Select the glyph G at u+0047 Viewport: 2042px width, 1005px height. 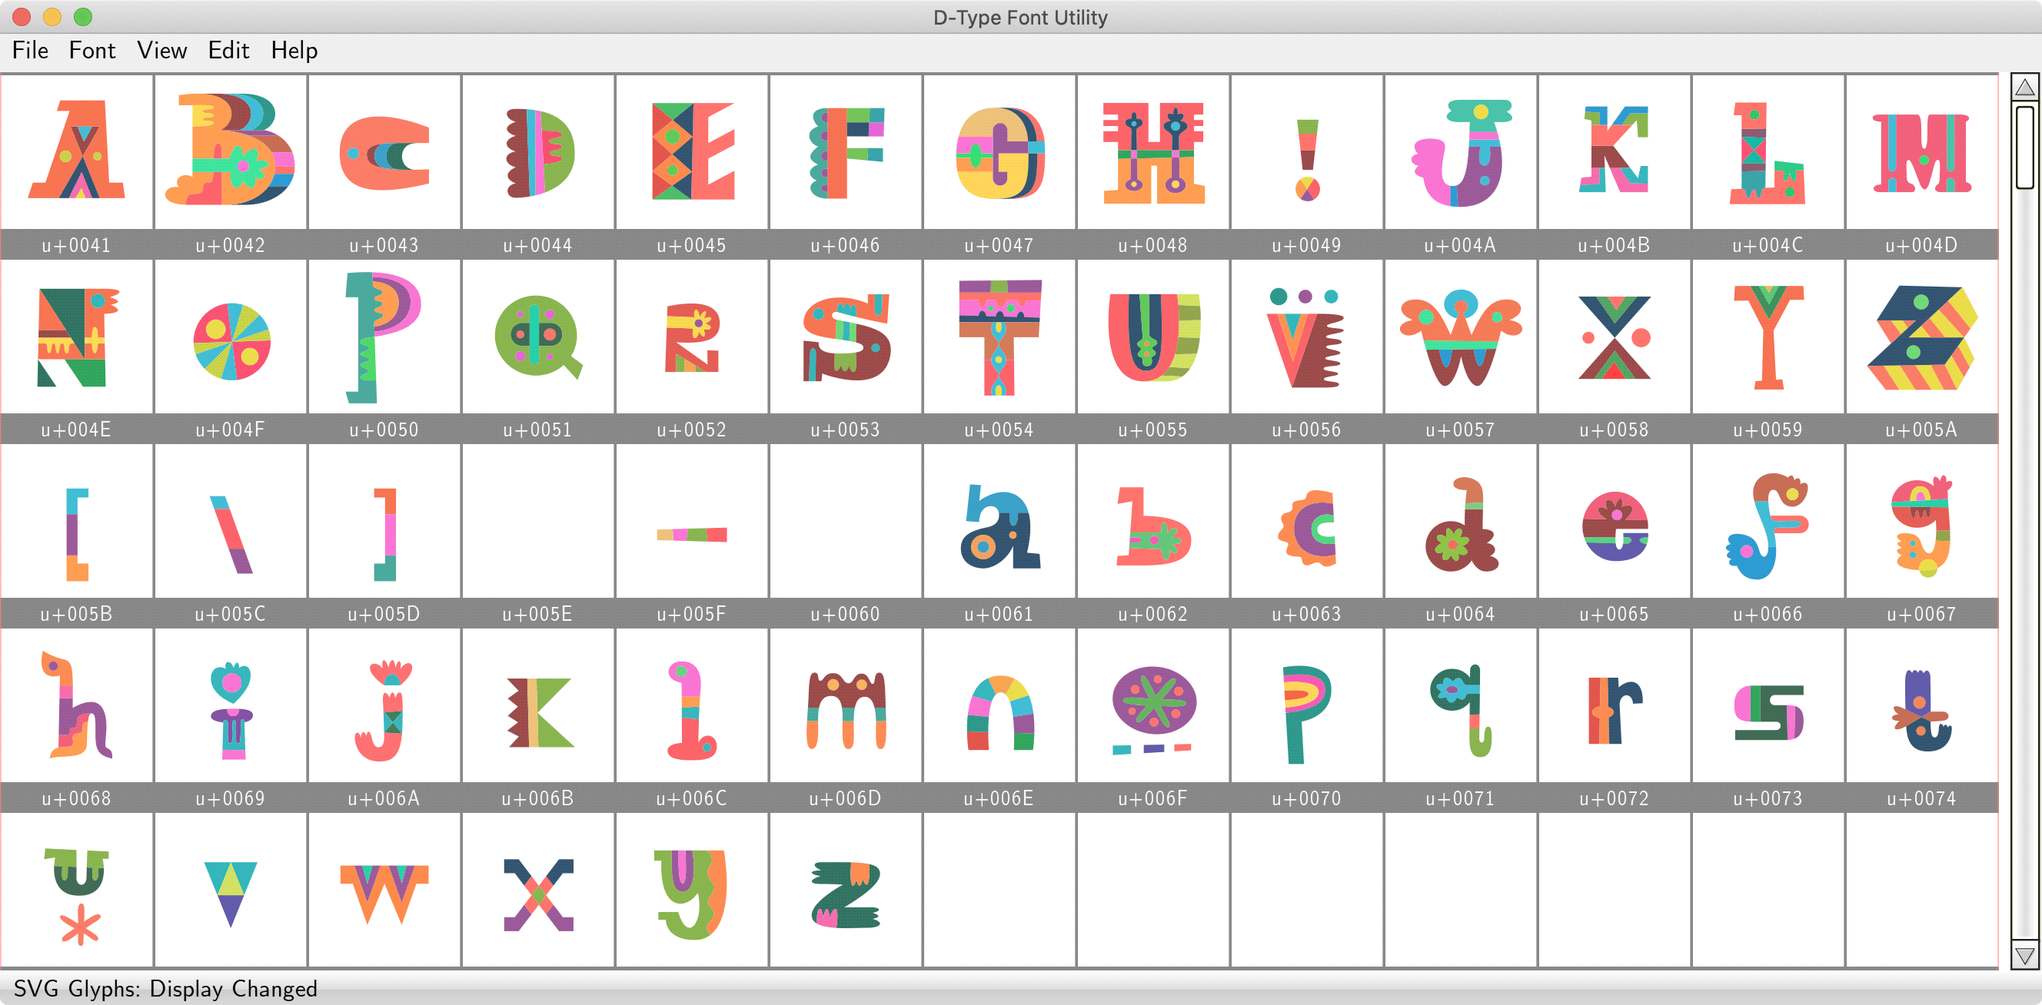coord(1000,153)
